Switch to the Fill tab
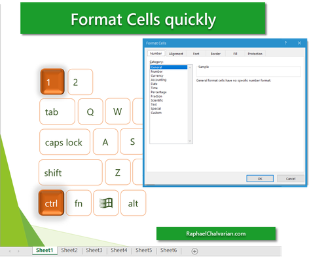Viewport: 311px width, 257px height. point(235,54)
